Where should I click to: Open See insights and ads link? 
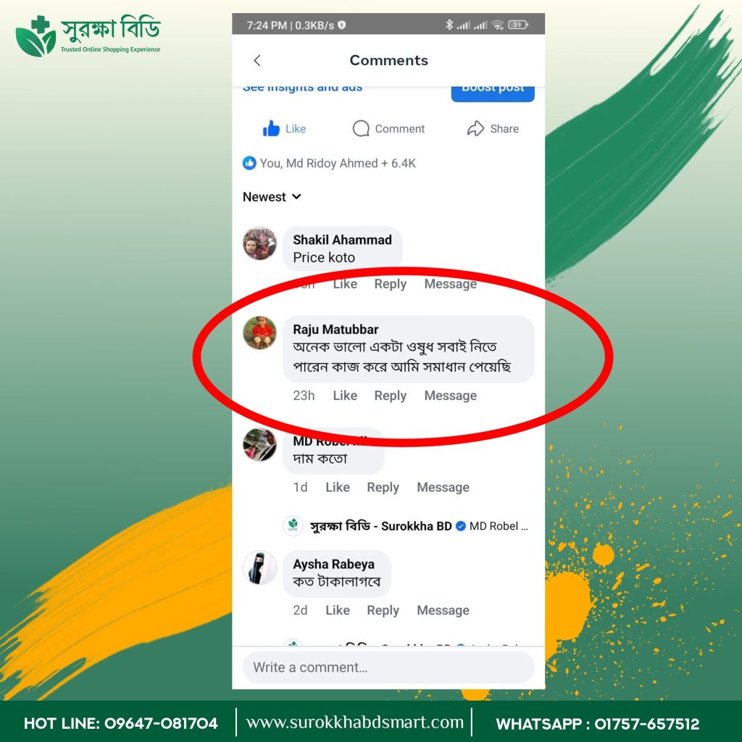click(302, 88)
